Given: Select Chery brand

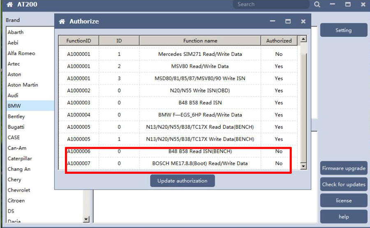Looking at the screenshot, I should point(14,180).
